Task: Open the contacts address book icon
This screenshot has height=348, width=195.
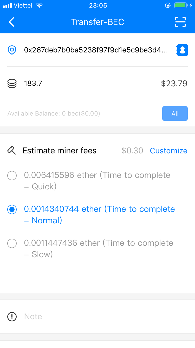Action: (x=182, y=50)
